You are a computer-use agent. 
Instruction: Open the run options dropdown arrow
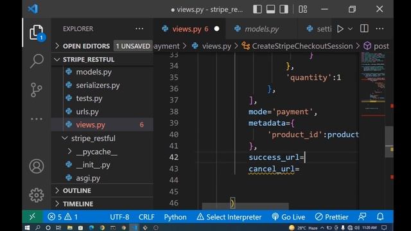coord(350,29)
